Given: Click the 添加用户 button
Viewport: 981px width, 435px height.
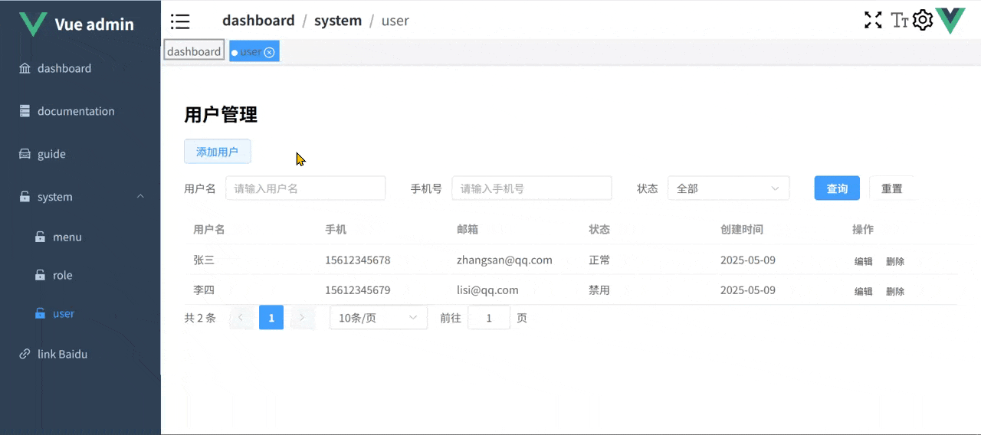Looking at the screenshot, I should (x=217, y=152).
